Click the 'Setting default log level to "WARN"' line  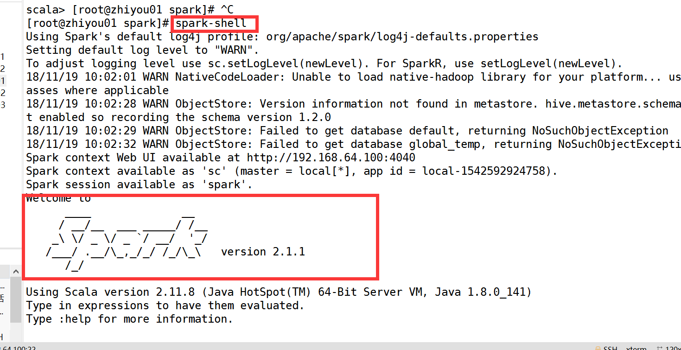142,50
